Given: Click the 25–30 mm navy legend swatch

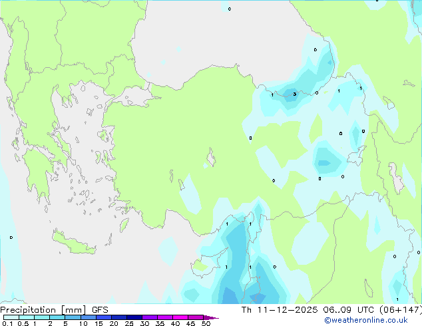Looking at the screenshot, I should [x=134, y=317].
